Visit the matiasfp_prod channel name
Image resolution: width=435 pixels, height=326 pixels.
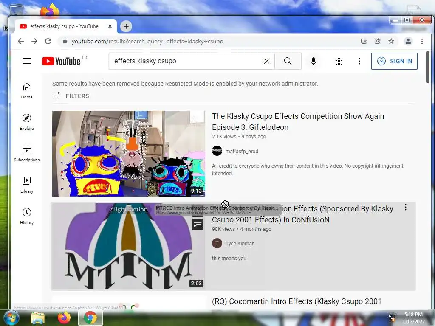pyautogui.click(x=242, y=152)
